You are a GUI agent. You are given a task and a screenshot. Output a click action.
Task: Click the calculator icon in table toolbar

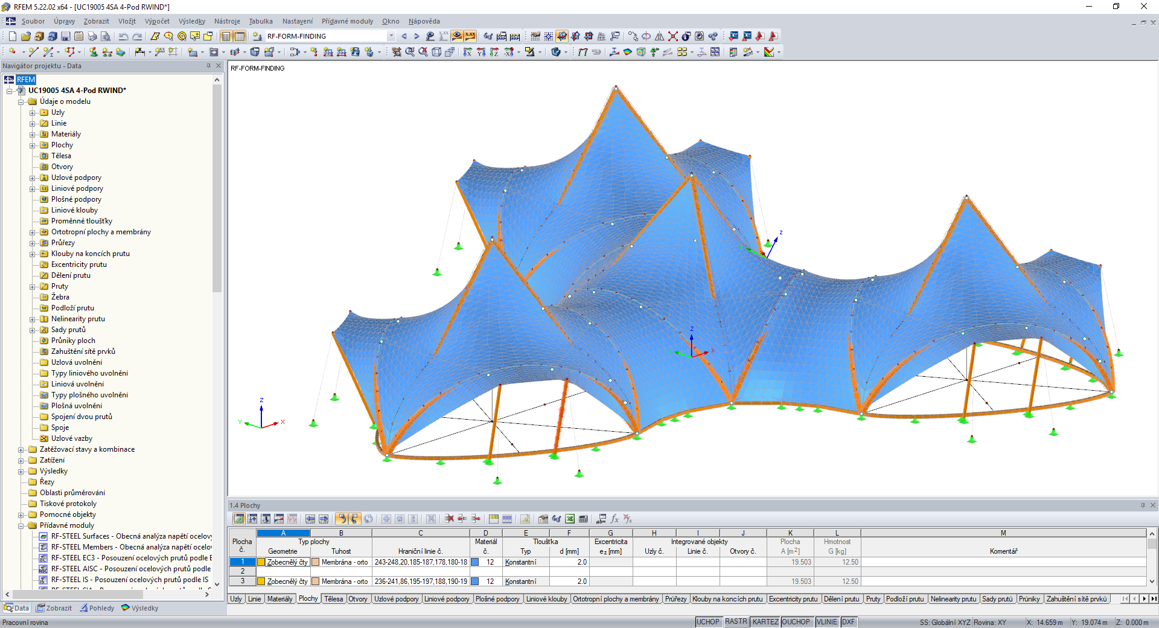click(x=583, y=519)
